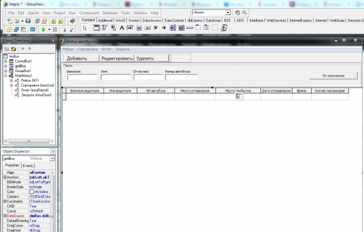364x232 pixels.
Task: Open the Data Controls palette tab
Action: [x=174, y=21]
